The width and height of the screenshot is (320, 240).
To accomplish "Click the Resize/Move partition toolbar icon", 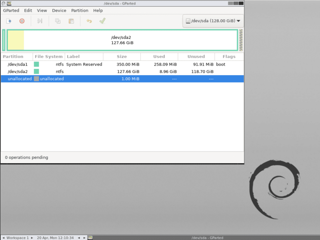I will pos(40,21).
